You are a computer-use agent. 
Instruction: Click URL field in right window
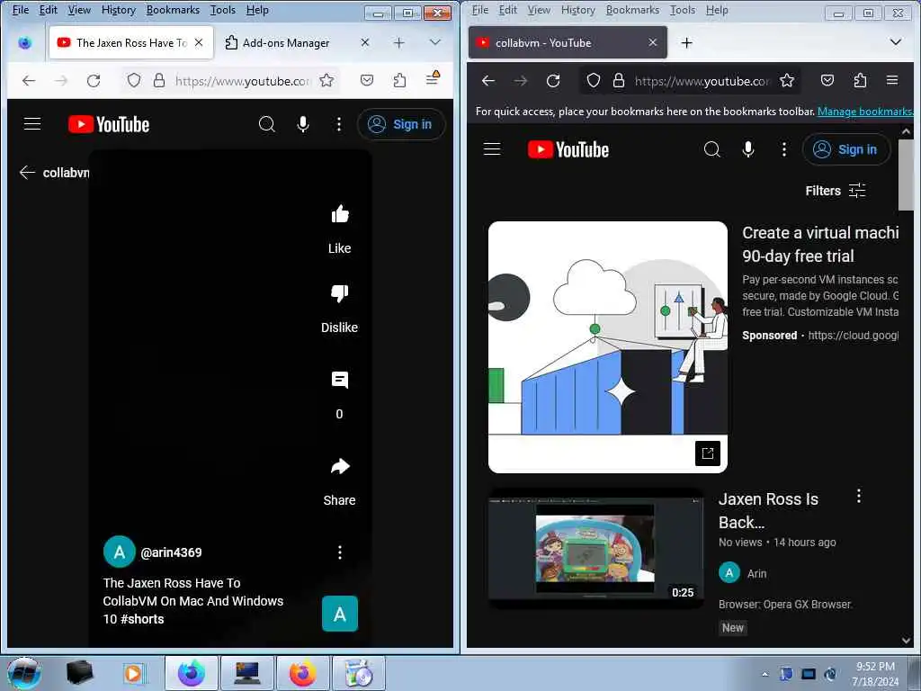(x=702, y=80)
